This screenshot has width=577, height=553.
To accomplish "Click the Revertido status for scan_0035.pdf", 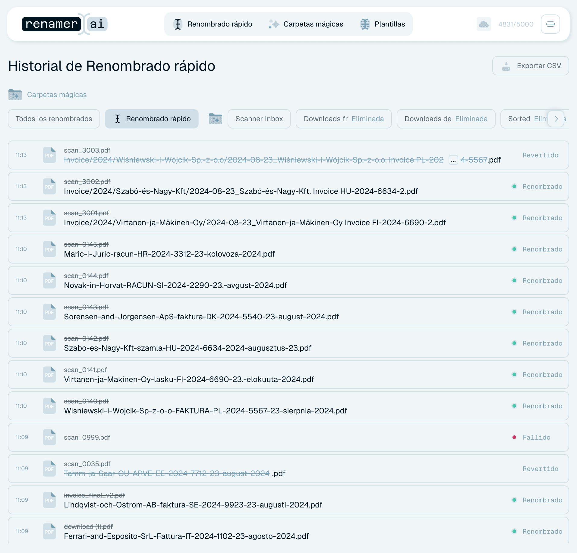I will (x=540, y=469).
